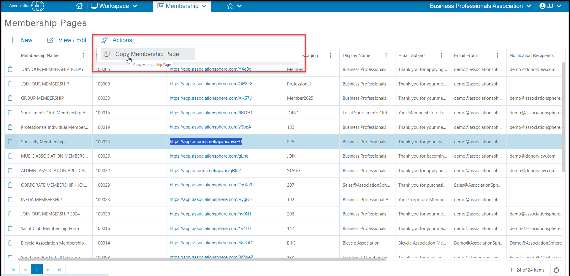The height and width of the screenshot is (276, 570).
Task: Open the asforms link ending qRI5Z
Action: click(205, 170)
